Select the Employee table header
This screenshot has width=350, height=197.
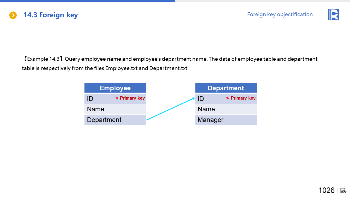[x=115, y=88]
